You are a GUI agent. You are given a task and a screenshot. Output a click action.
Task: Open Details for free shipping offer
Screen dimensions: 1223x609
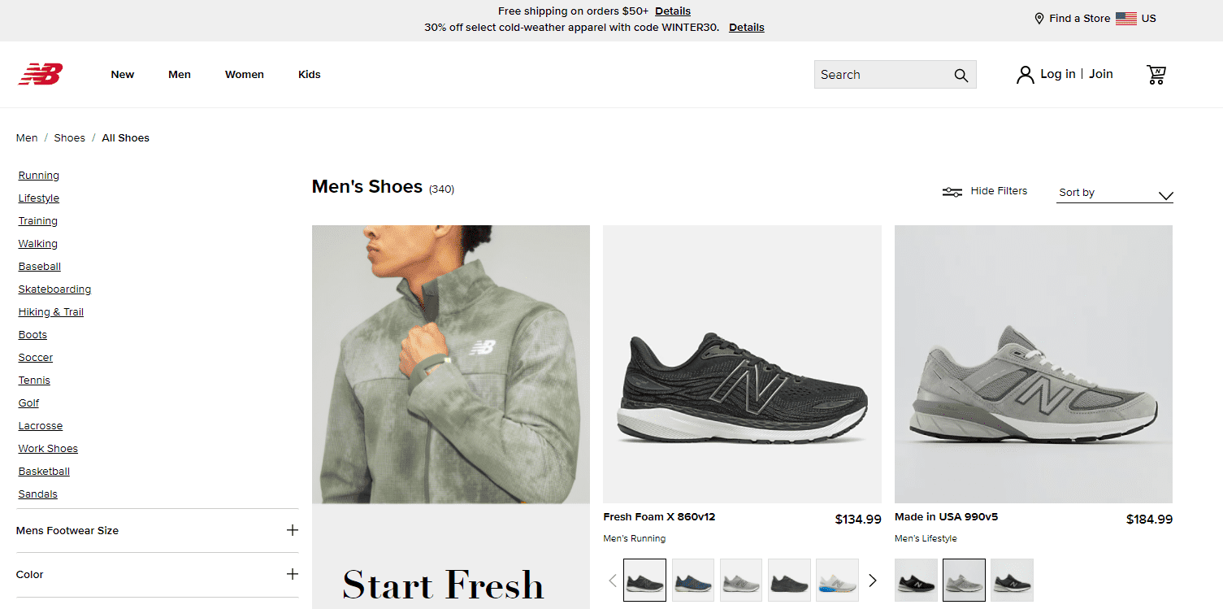[x=672, y=11]
